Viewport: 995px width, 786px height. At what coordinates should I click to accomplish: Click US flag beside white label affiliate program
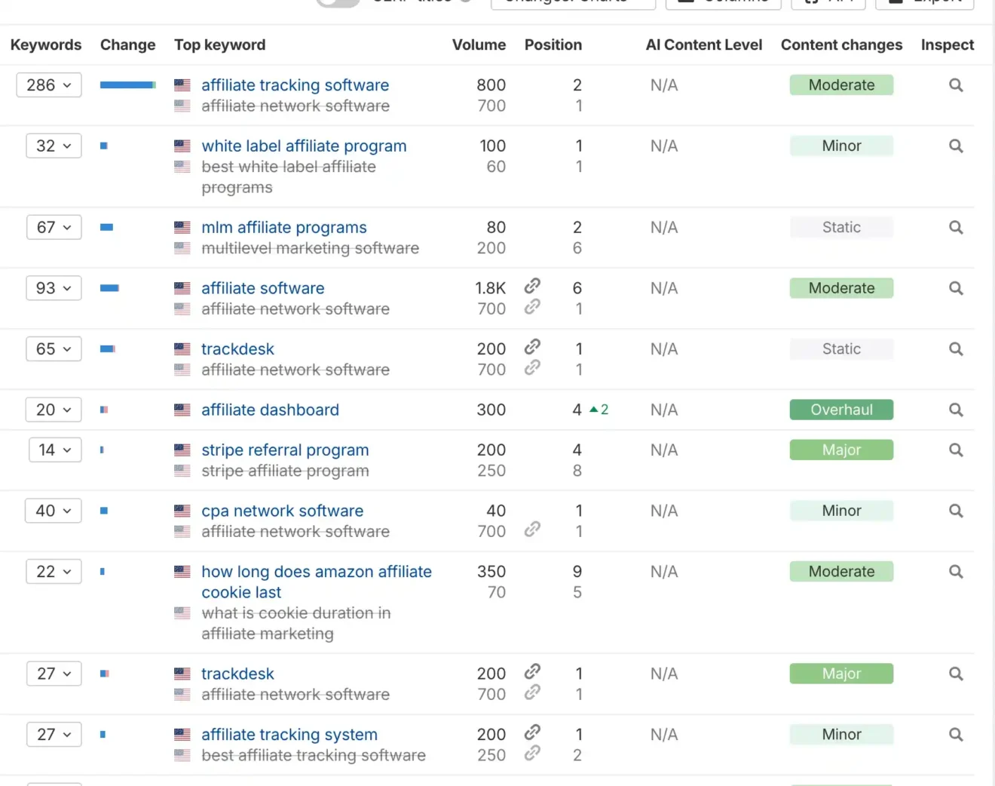pos(182,146)
